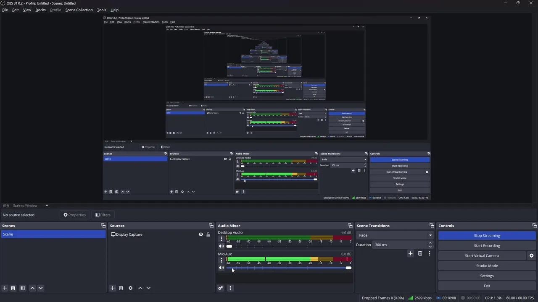Click the 2699 kbps bitrate indicator

[x=420, y=298]
